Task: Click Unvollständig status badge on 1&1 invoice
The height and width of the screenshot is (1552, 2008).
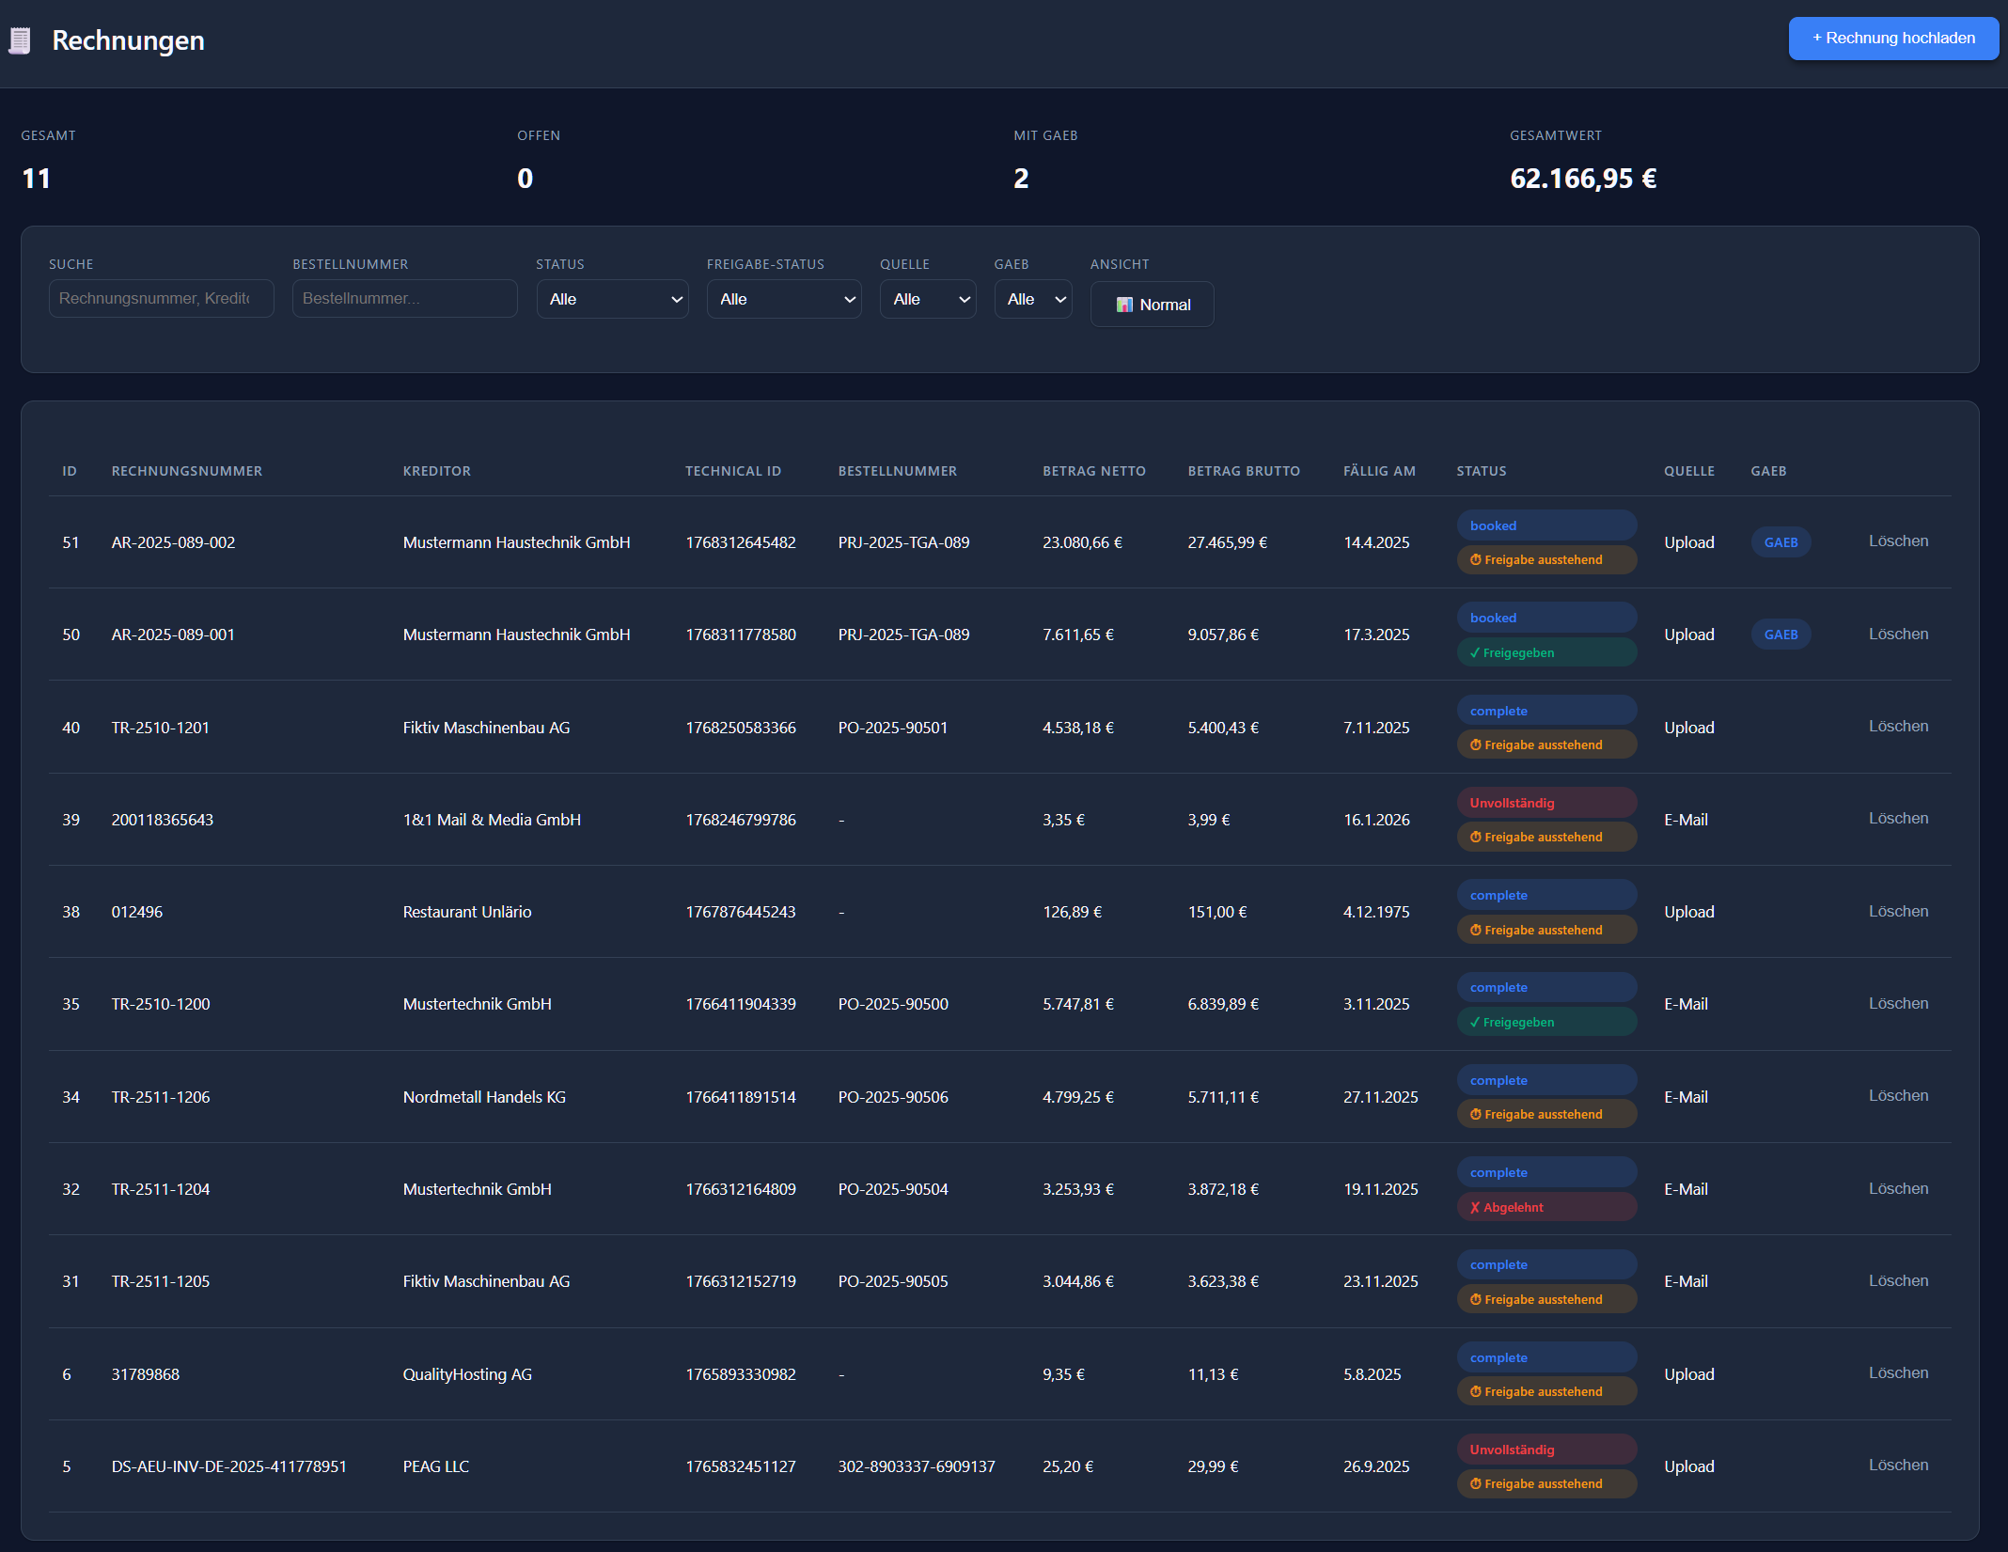Action: click(1545, 803)
